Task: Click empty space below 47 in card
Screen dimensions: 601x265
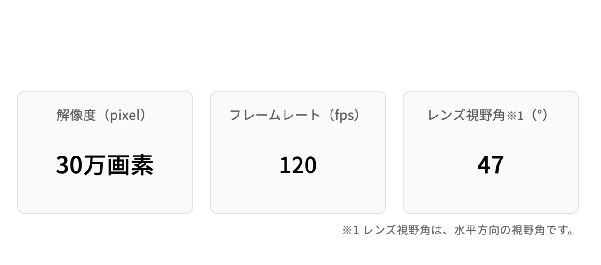Action: tap(491, 195)
